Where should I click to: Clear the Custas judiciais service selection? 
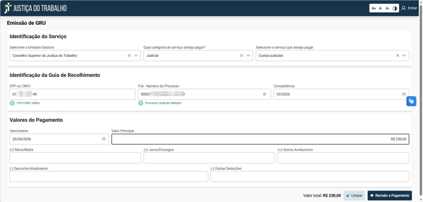pos(398,56)
